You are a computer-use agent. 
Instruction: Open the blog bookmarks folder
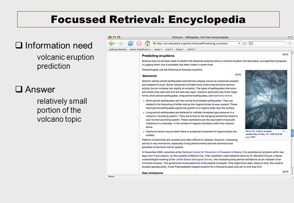point(180,49)
